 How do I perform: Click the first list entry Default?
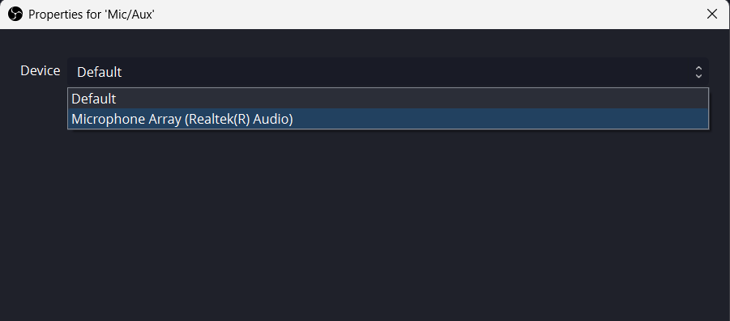388,99
